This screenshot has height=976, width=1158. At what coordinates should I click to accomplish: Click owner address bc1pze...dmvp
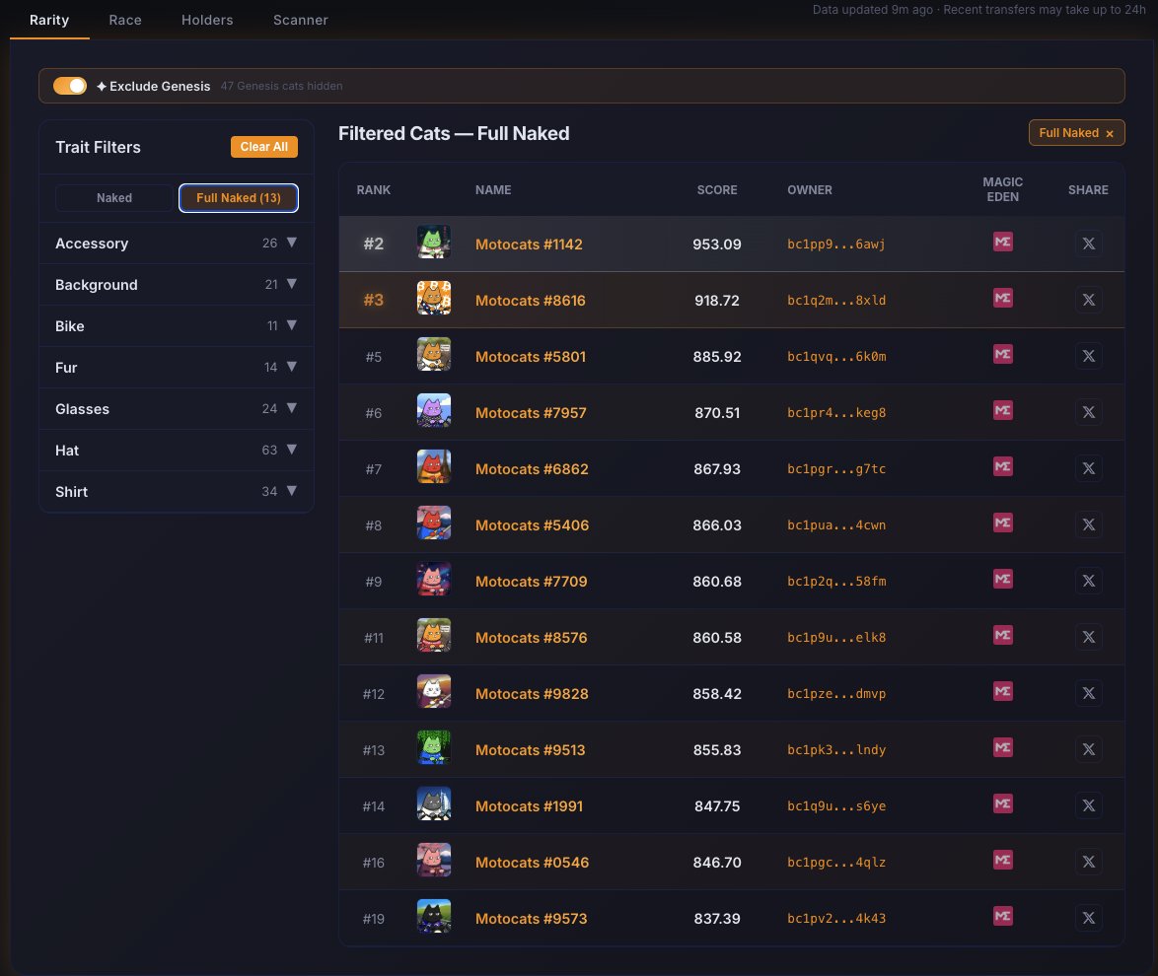(836, 694)
